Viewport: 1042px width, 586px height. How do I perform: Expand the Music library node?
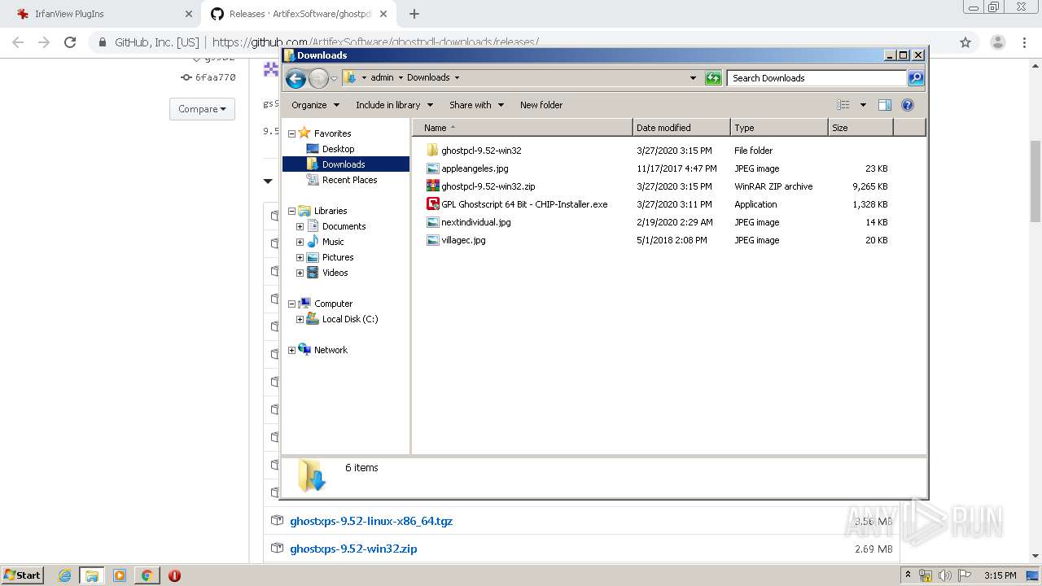click(x=300, y=243)
